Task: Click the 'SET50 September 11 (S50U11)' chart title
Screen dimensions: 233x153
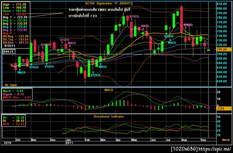Action: click(x=109, y=3)
